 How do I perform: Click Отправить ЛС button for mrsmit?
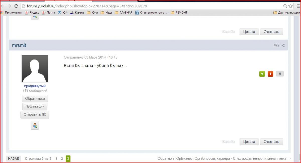click(35, 115)
